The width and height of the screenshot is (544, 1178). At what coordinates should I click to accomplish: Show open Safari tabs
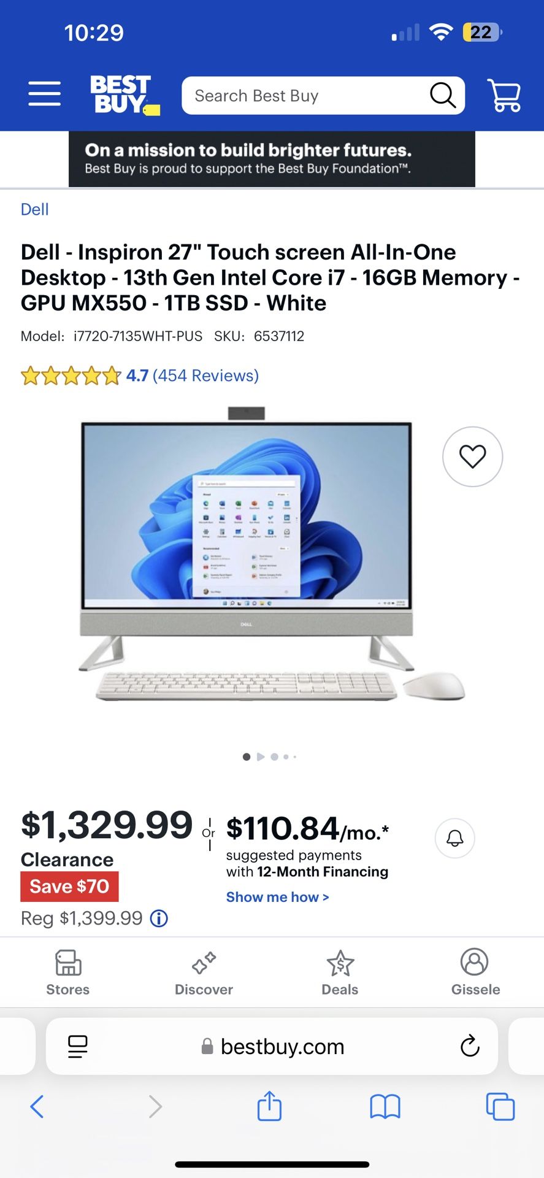(x=500, y=1107)
